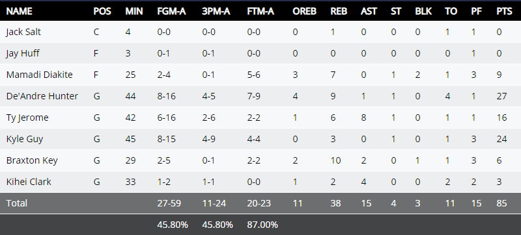Open the Kyle Guy player link
Image resolution: width=521 pixels, height=235 pixels.
[25, 139]
